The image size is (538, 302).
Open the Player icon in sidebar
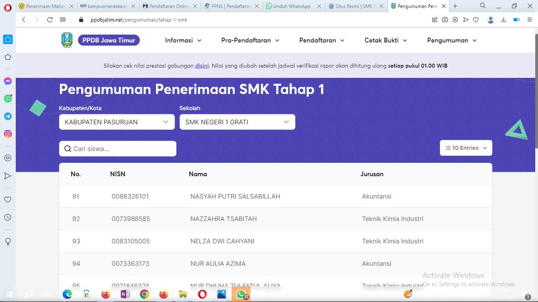(x=8, y=157)
